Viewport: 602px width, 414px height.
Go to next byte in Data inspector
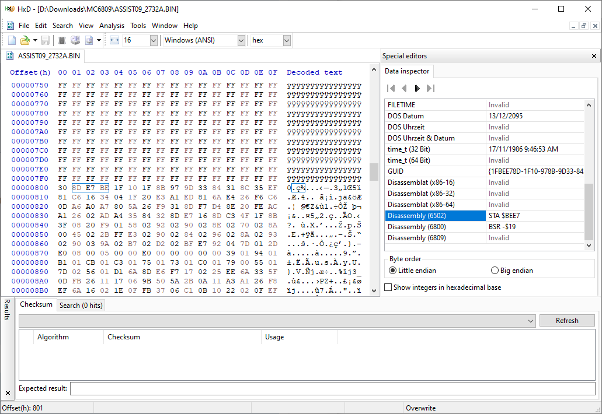(x=417, y=89)
